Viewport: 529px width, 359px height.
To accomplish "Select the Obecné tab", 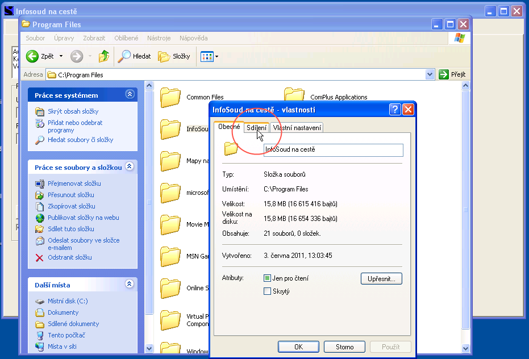I will click(229, 127).
